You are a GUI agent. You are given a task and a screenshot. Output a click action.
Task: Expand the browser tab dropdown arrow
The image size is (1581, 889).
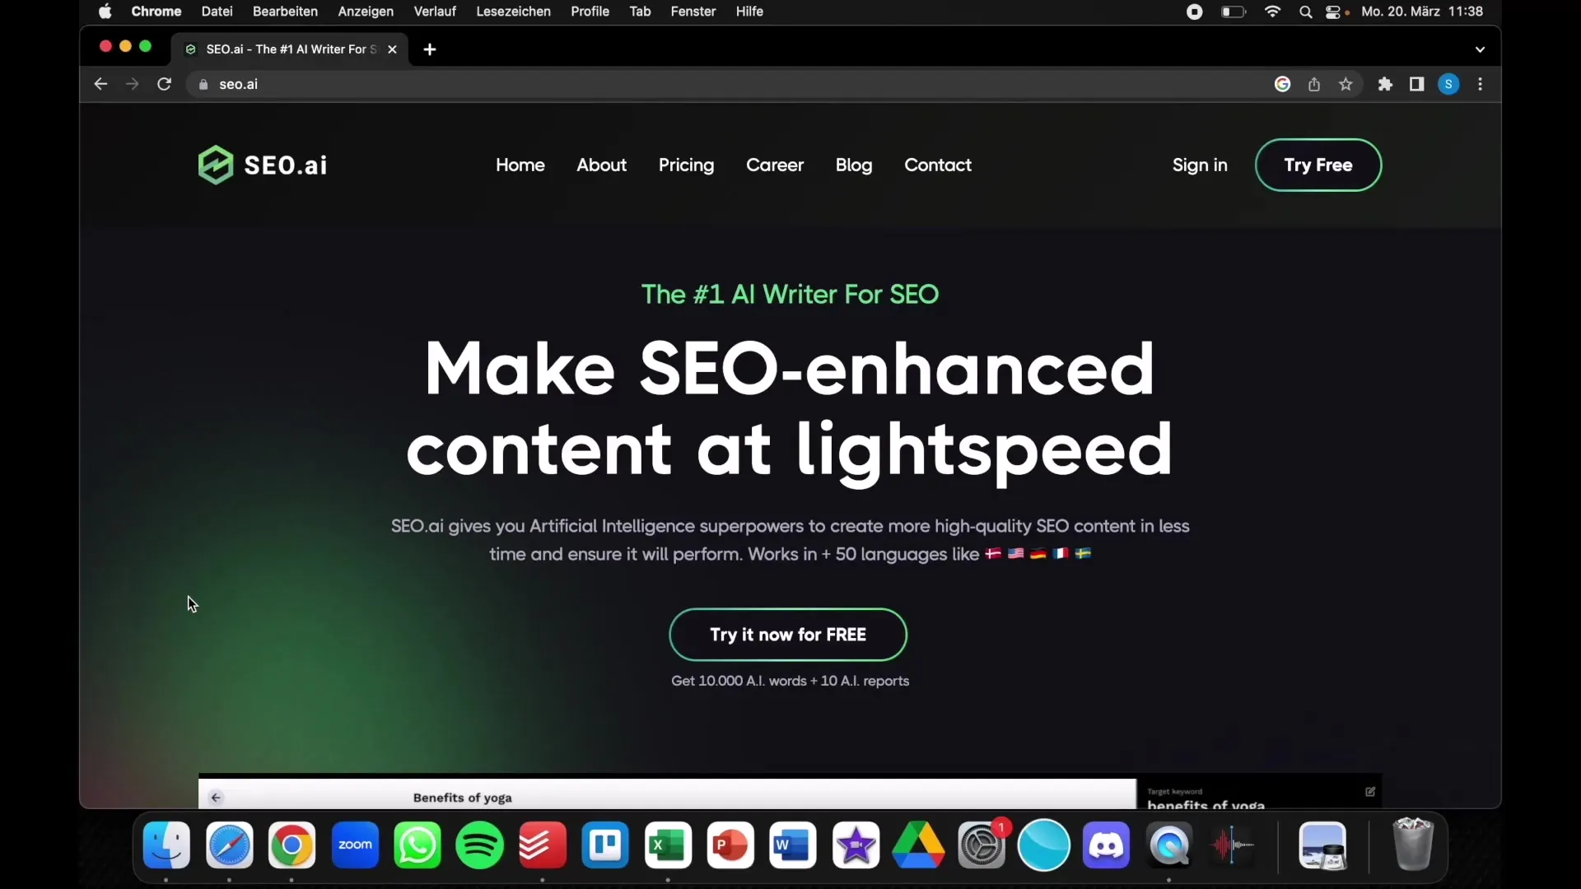pyautogui.click(x=1480, y=49)
